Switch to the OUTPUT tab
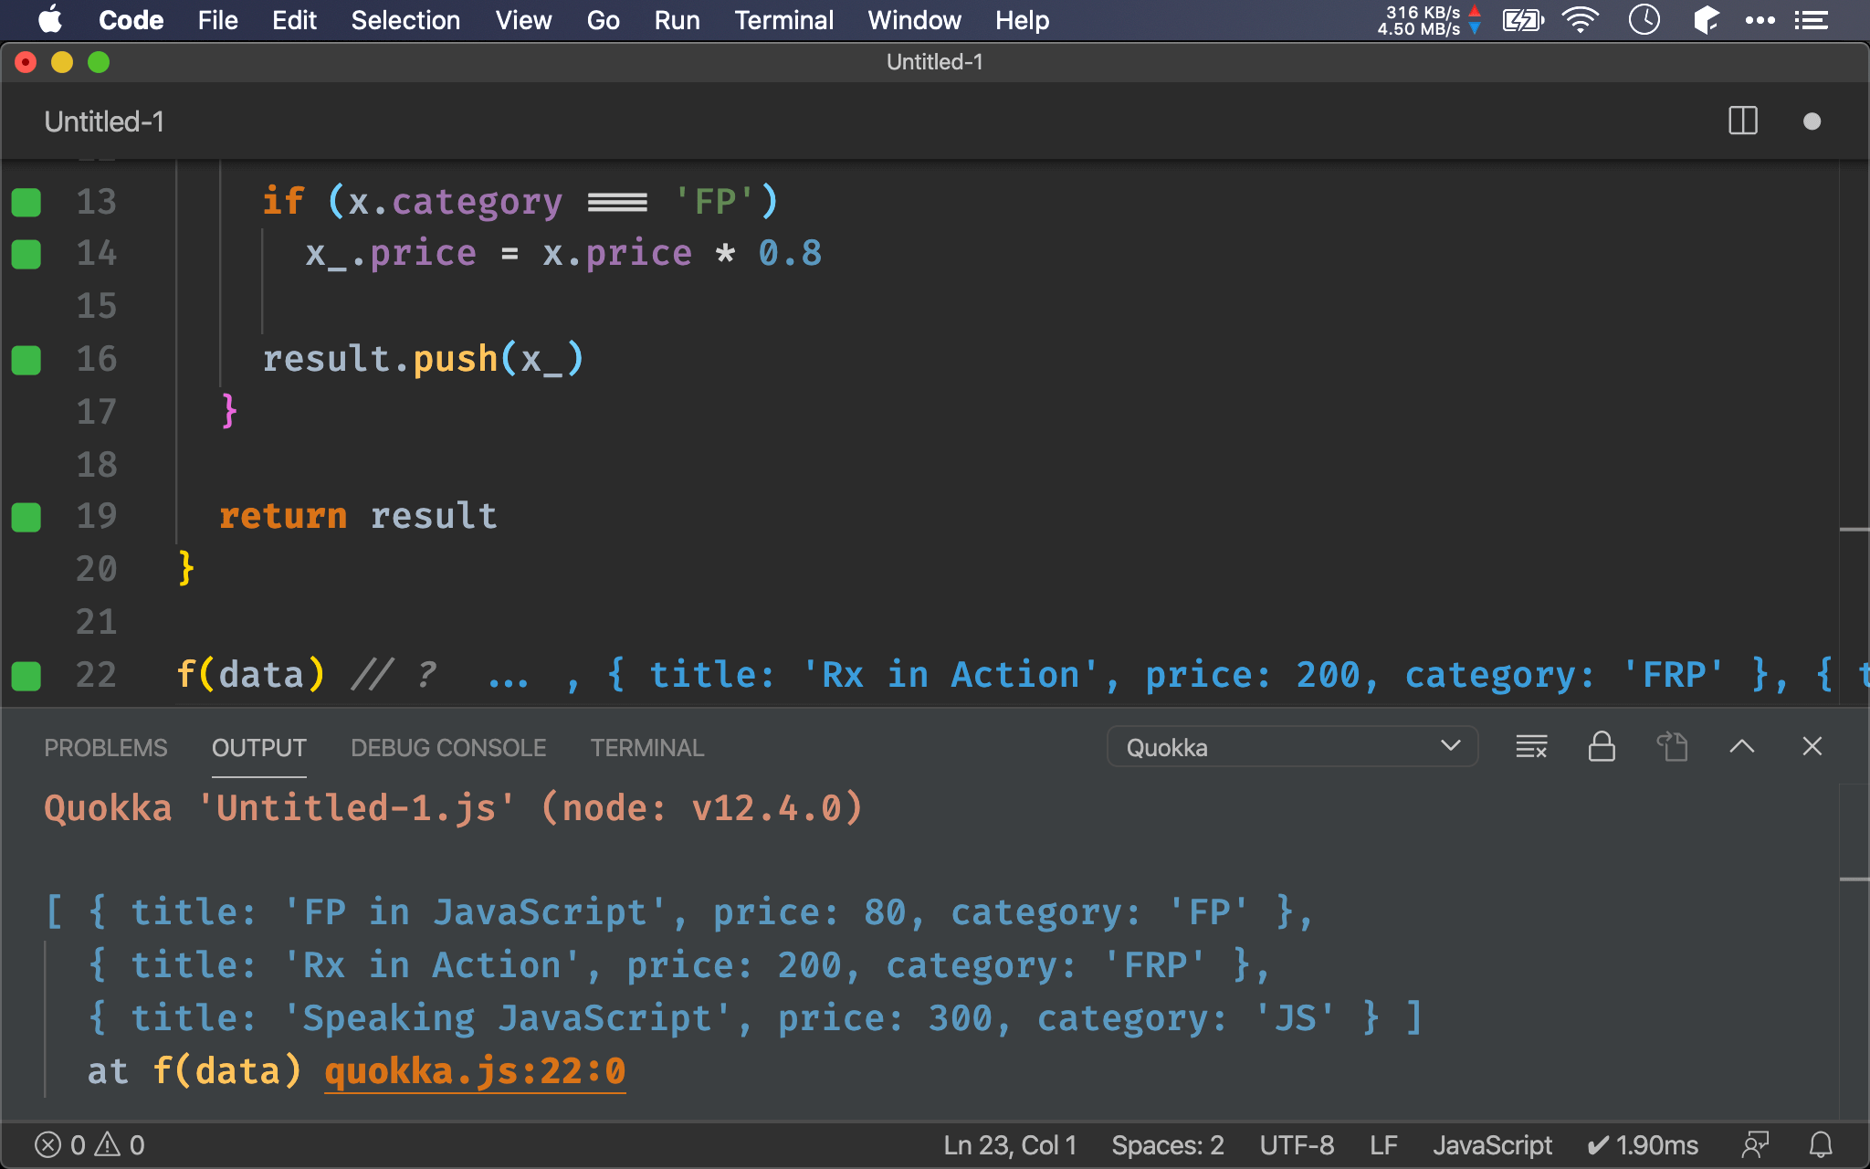Viewport: 1870px width, 1169px height. pos(258,747)
